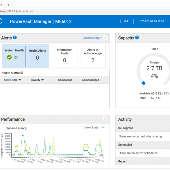Image resolution: width=170 pixels, height=170 pixels.
Task: Click the Acknowledged column header
Action: [x=90, y=80]
